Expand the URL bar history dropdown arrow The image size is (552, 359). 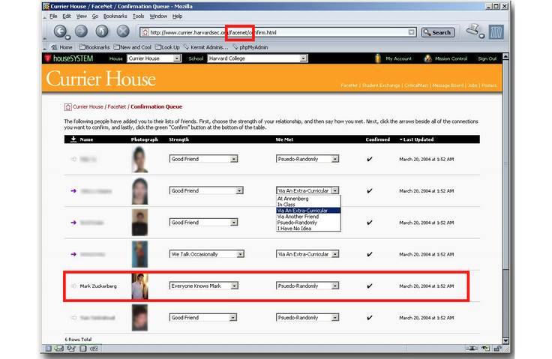411,32
